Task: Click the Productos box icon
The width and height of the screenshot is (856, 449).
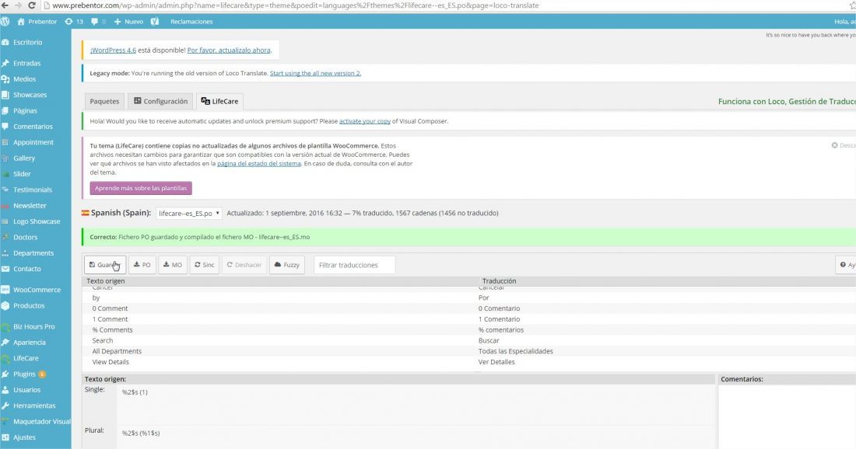Action: (x=5, y=306)
